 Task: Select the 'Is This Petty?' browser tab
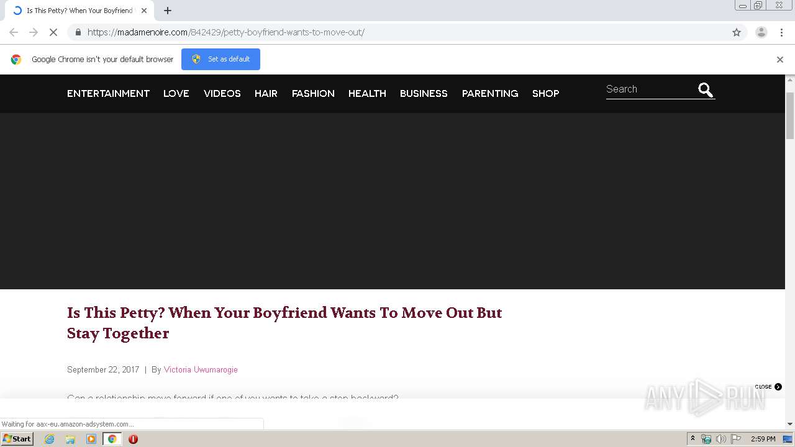click(x=79, y=11)
